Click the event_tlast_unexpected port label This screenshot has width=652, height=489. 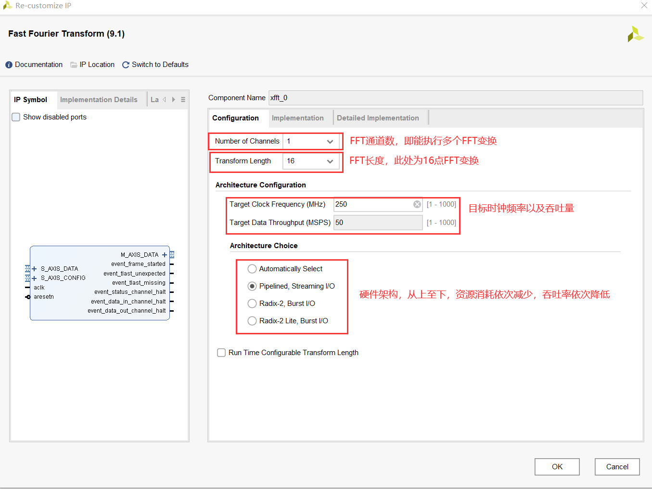(x=134, y=274)
